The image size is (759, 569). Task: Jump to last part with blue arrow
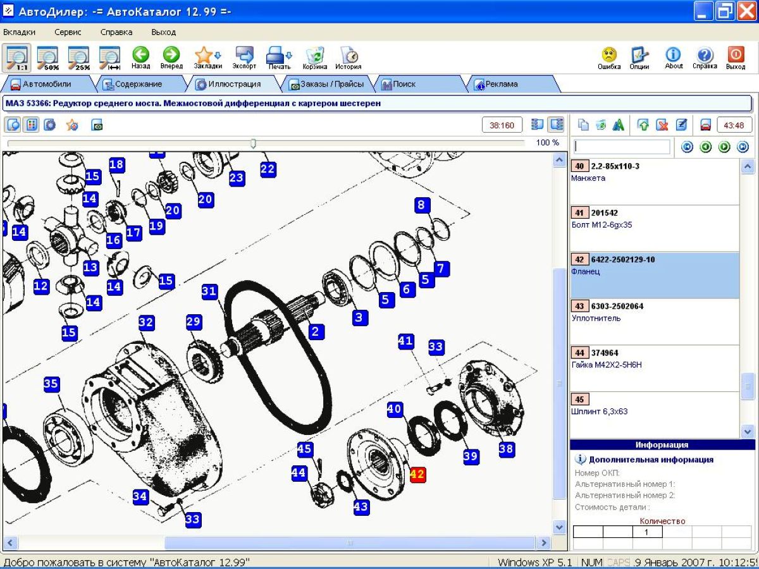(743, 147)
